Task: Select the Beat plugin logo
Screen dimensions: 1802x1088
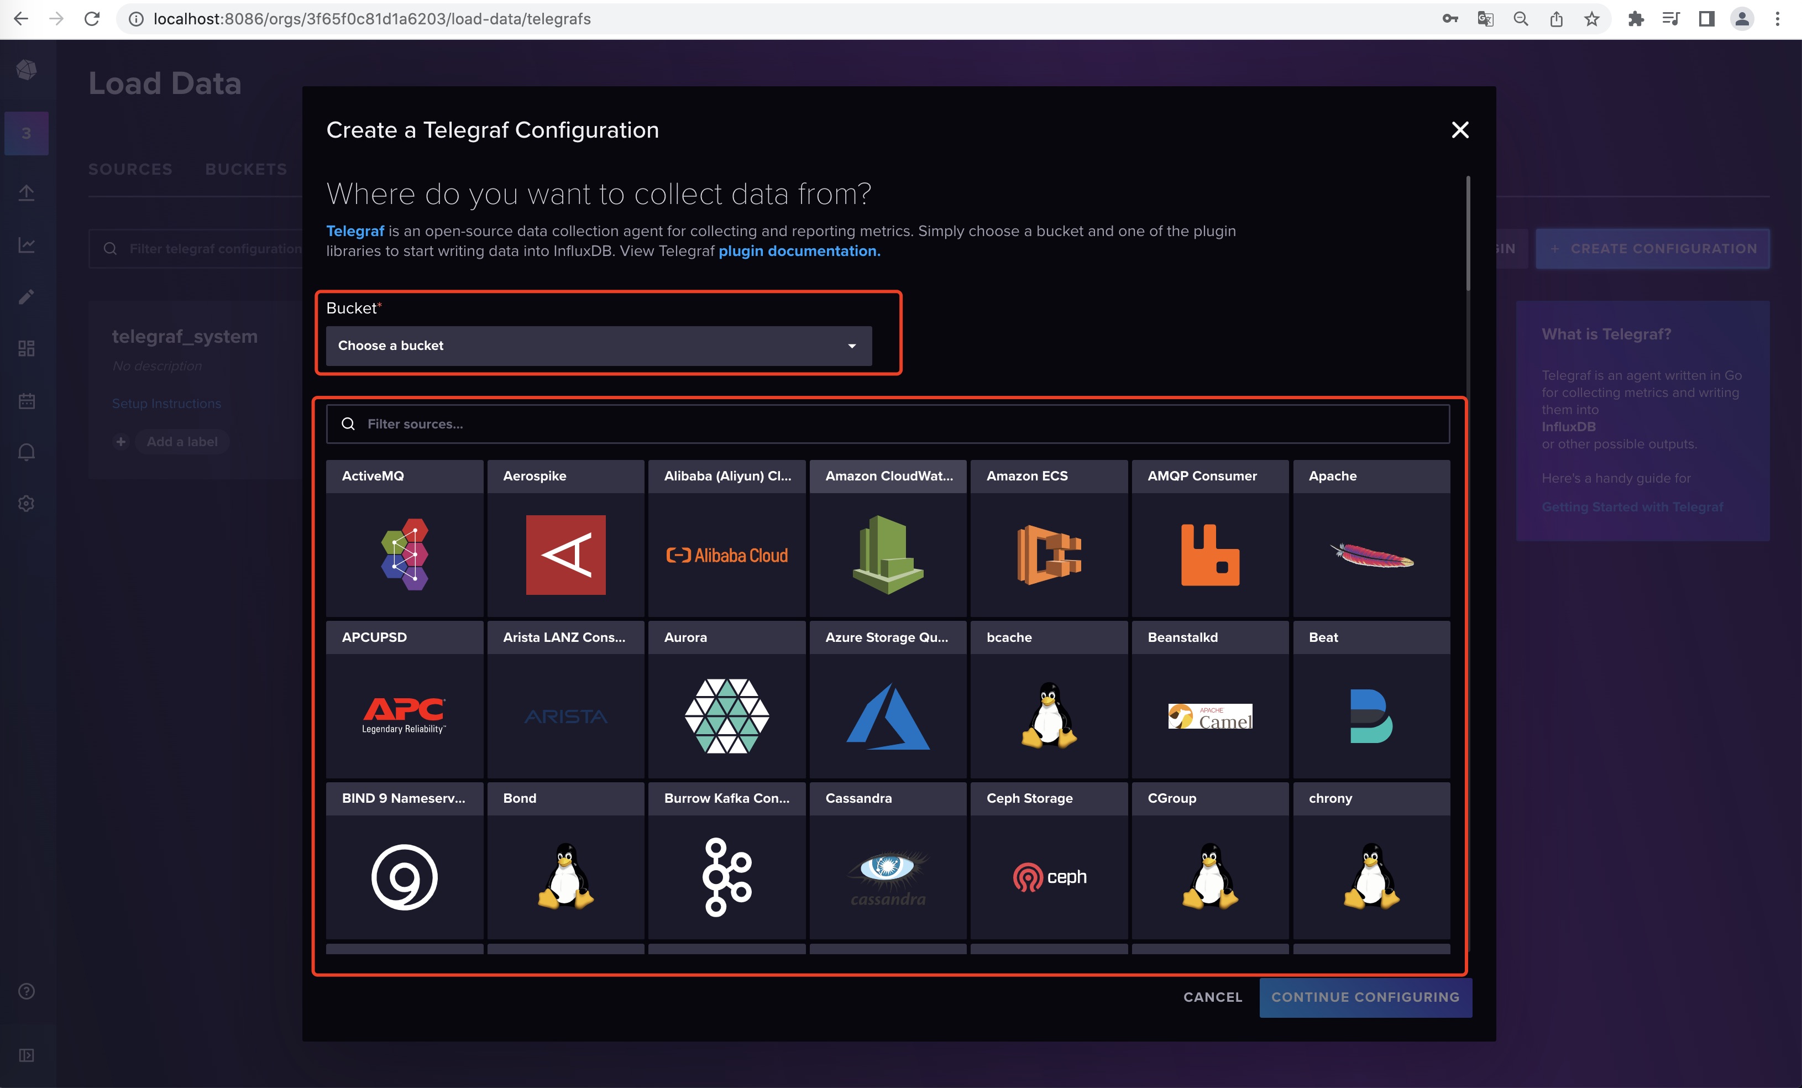Action: [1371, 716]
